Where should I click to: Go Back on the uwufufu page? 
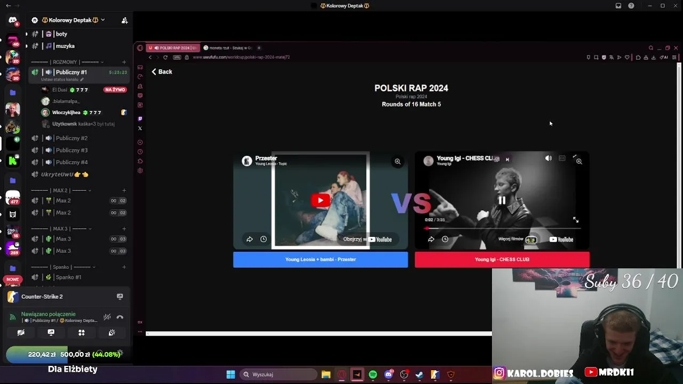162,71
